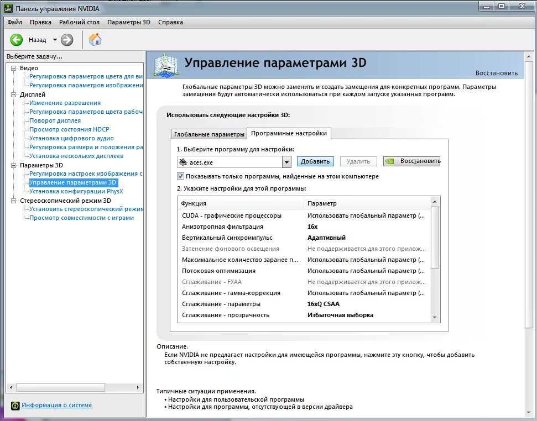The height and width of the screenshot is (421, 537).
Task: Select Регулировка параметров цвета рабочего стола item
Action: [86, 112]
